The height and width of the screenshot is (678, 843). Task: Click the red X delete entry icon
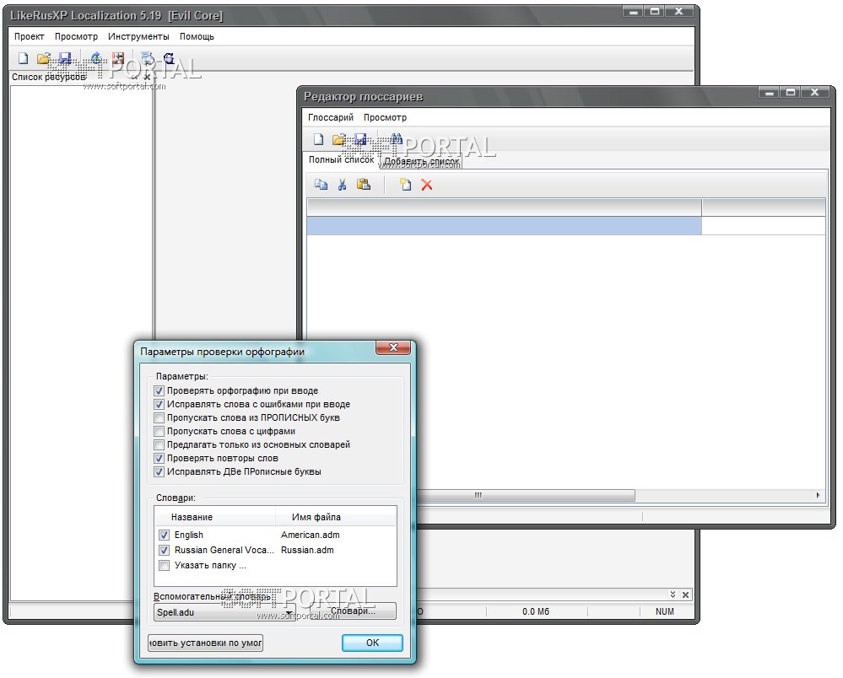(x=427, y=186)
